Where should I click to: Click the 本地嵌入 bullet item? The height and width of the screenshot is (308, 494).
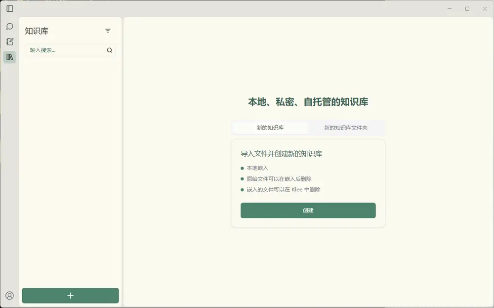(x=257, y=168)
